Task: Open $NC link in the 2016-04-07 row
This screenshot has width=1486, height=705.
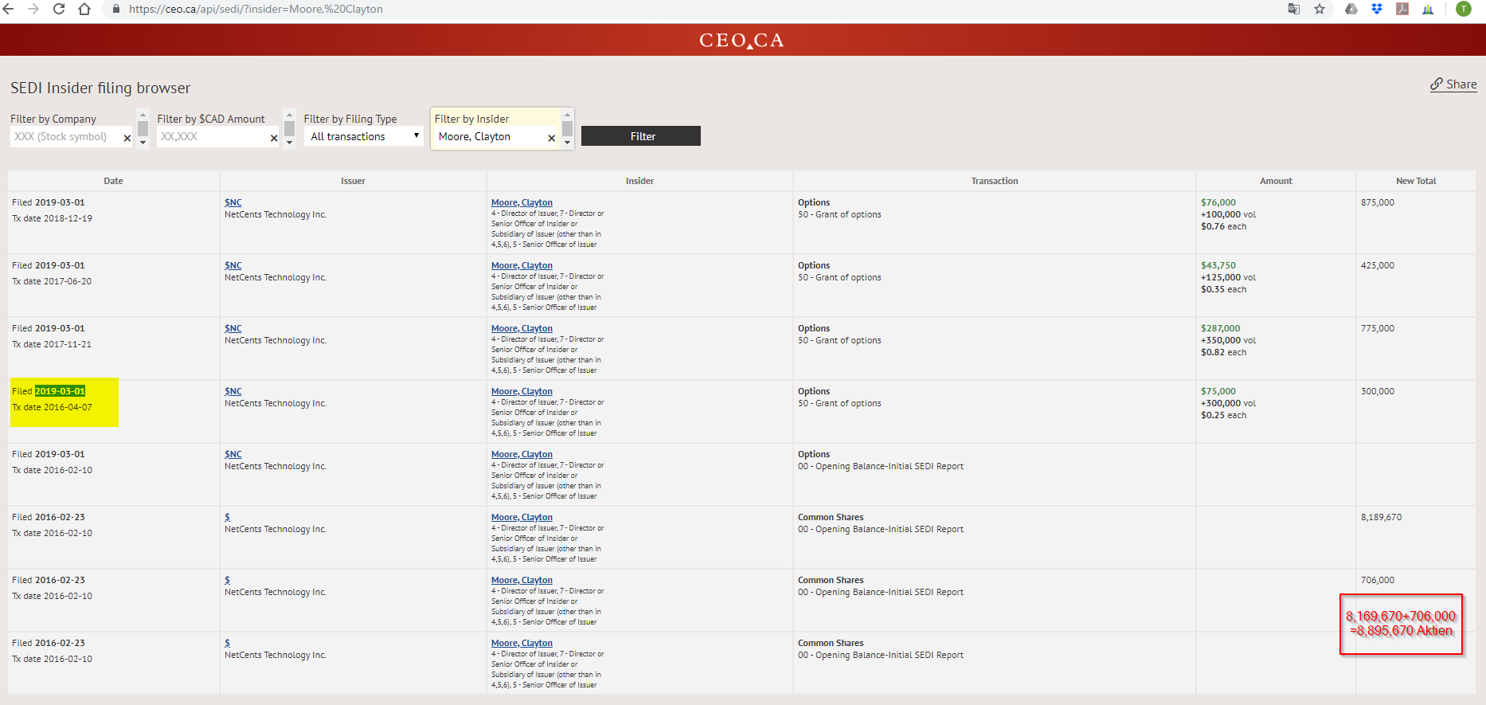Action: click(233, 391)
